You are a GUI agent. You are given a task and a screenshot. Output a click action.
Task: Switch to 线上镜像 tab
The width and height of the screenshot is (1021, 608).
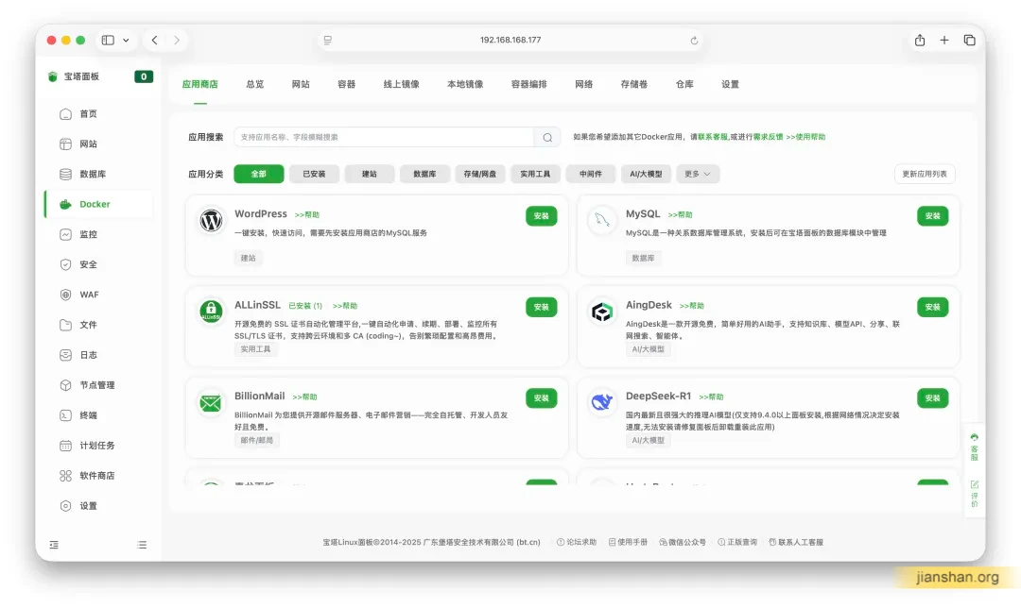click(401, 84)
